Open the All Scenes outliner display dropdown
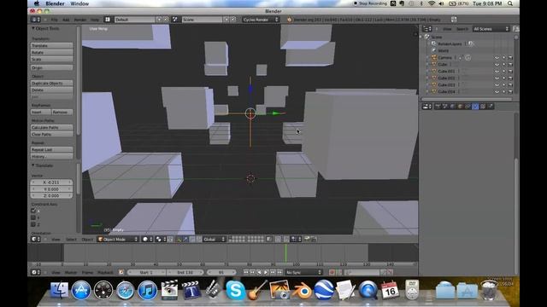This screenshot has height=307, width=547. (491, 29)
